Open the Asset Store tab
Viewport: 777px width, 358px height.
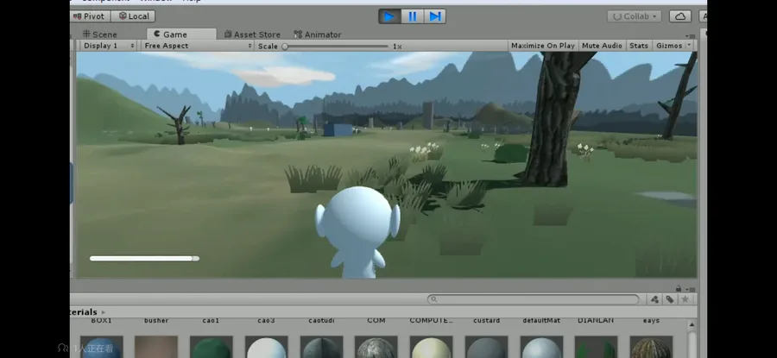[252, 35]
